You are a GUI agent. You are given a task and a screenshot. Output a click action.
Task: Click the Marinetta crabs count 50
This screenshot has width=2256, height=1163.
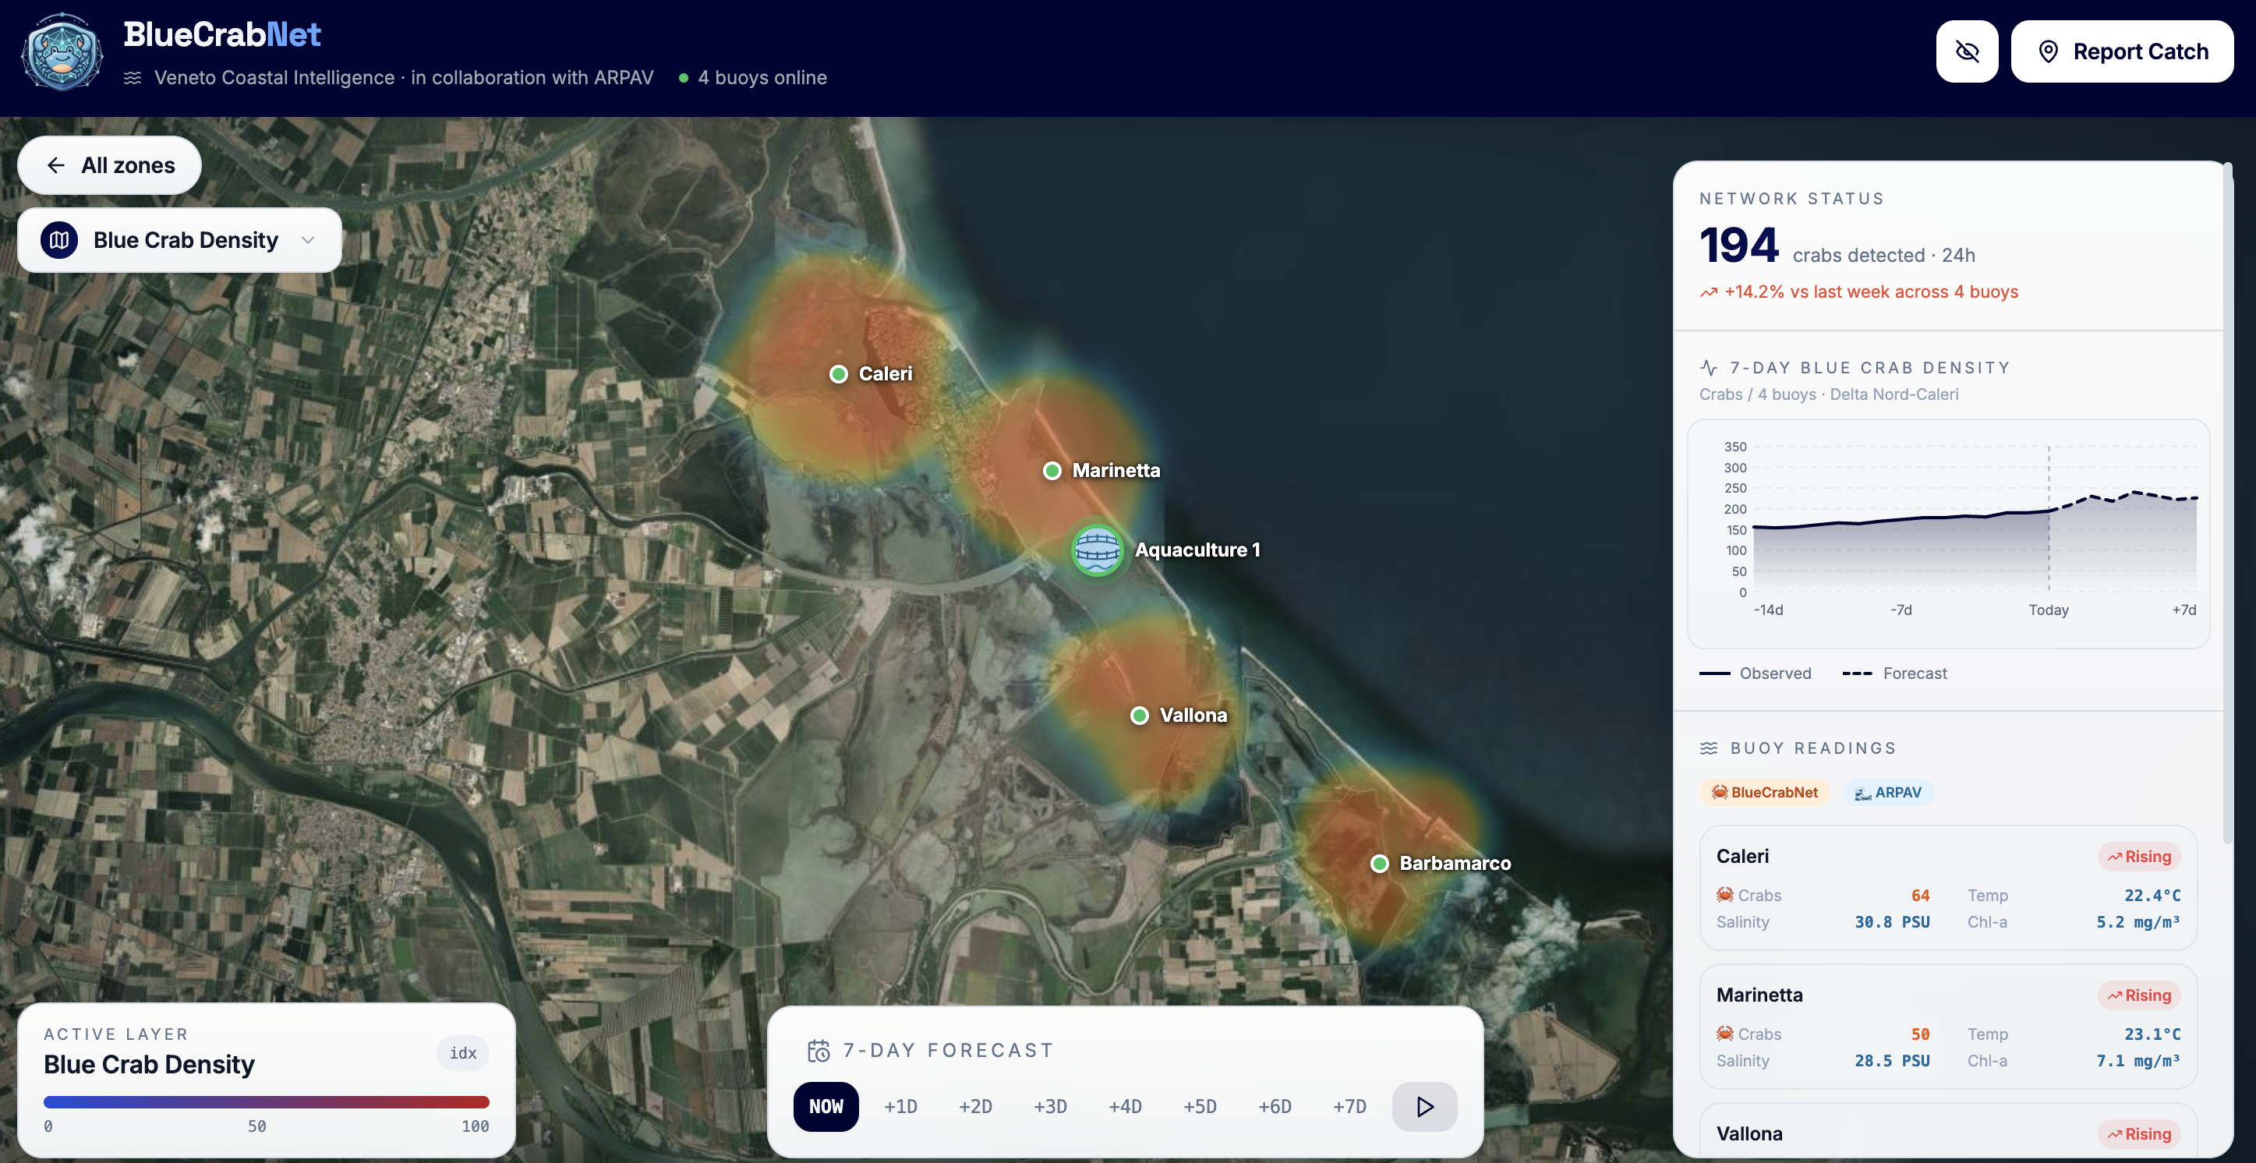[1920, 1034]
